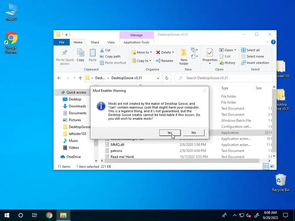
Task: Open the File menu tab
Action: (62, 42)
